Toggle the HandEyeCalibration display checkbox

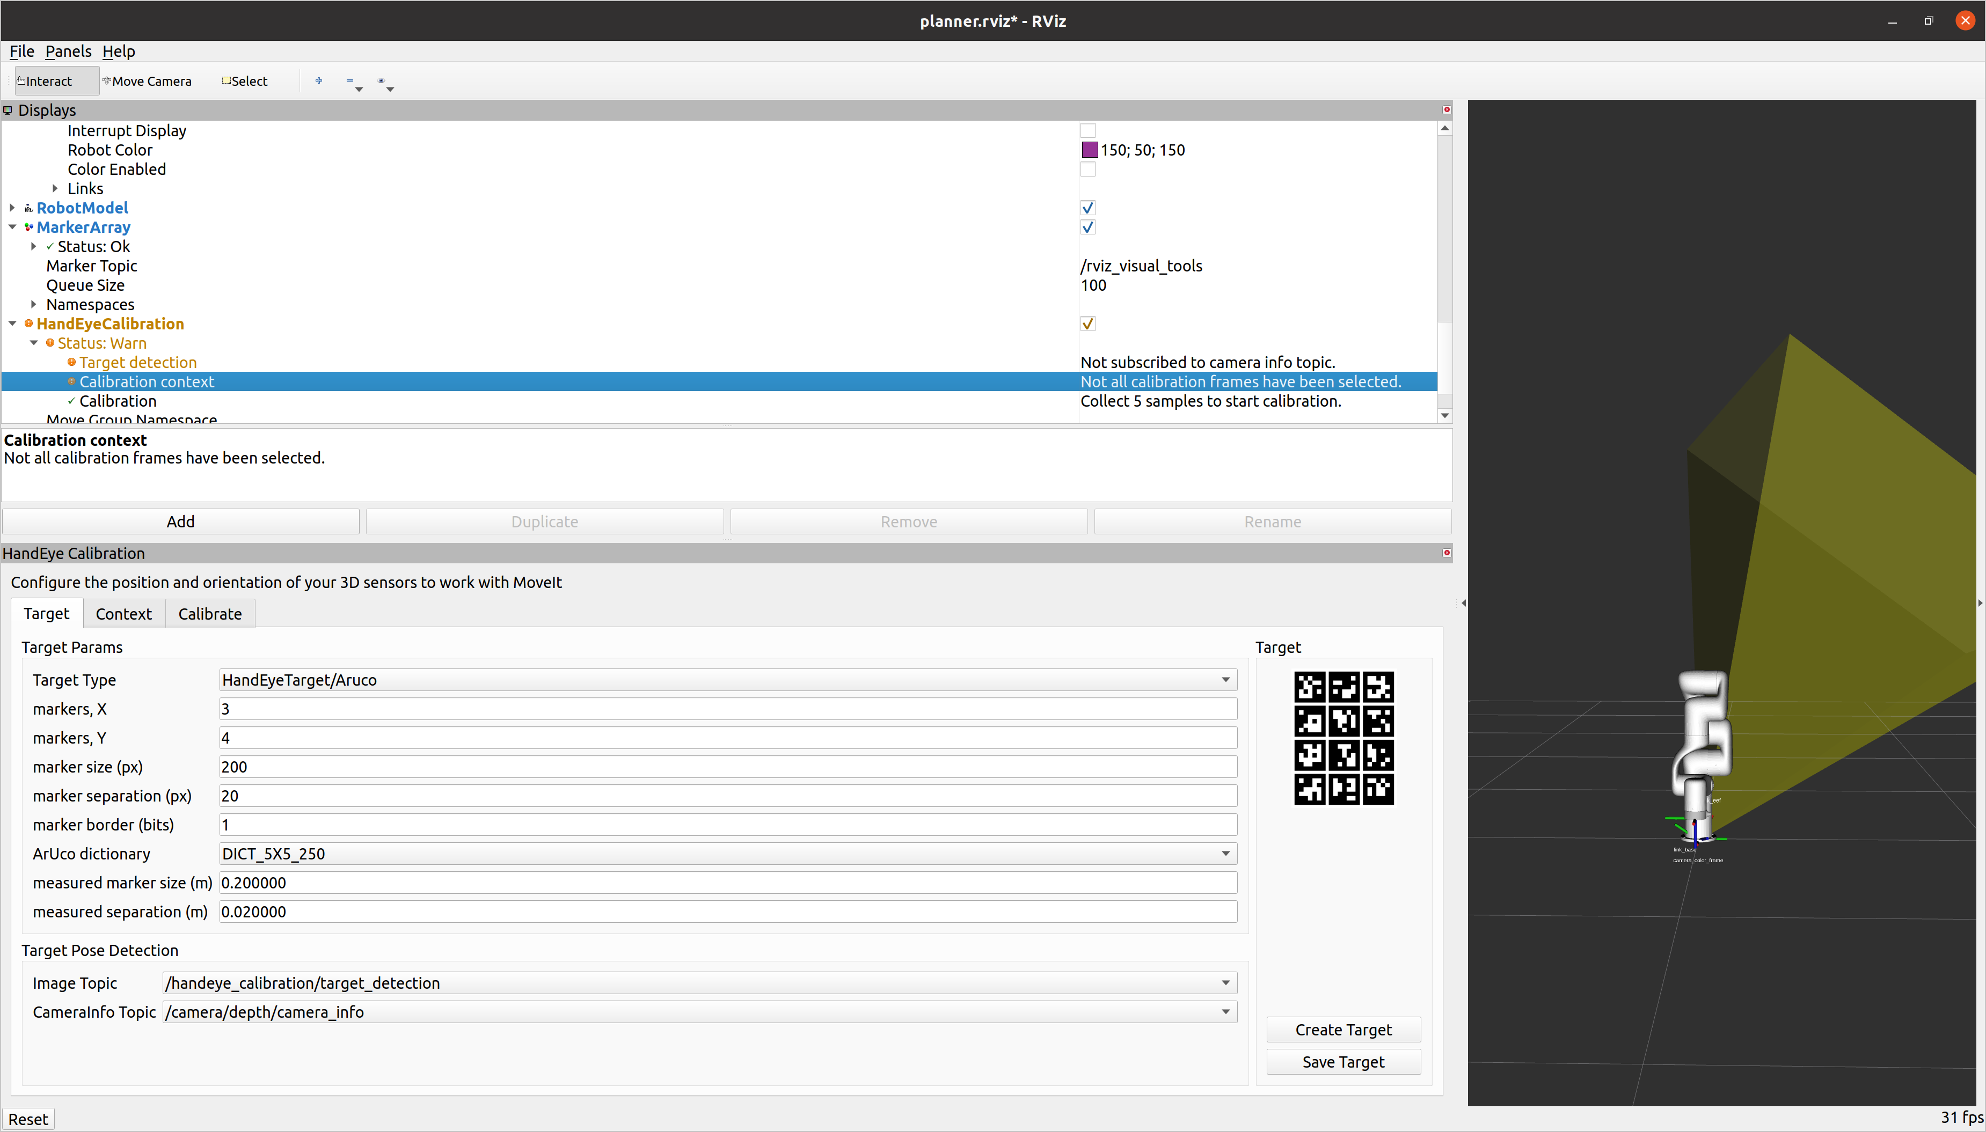click(1087, 324)
